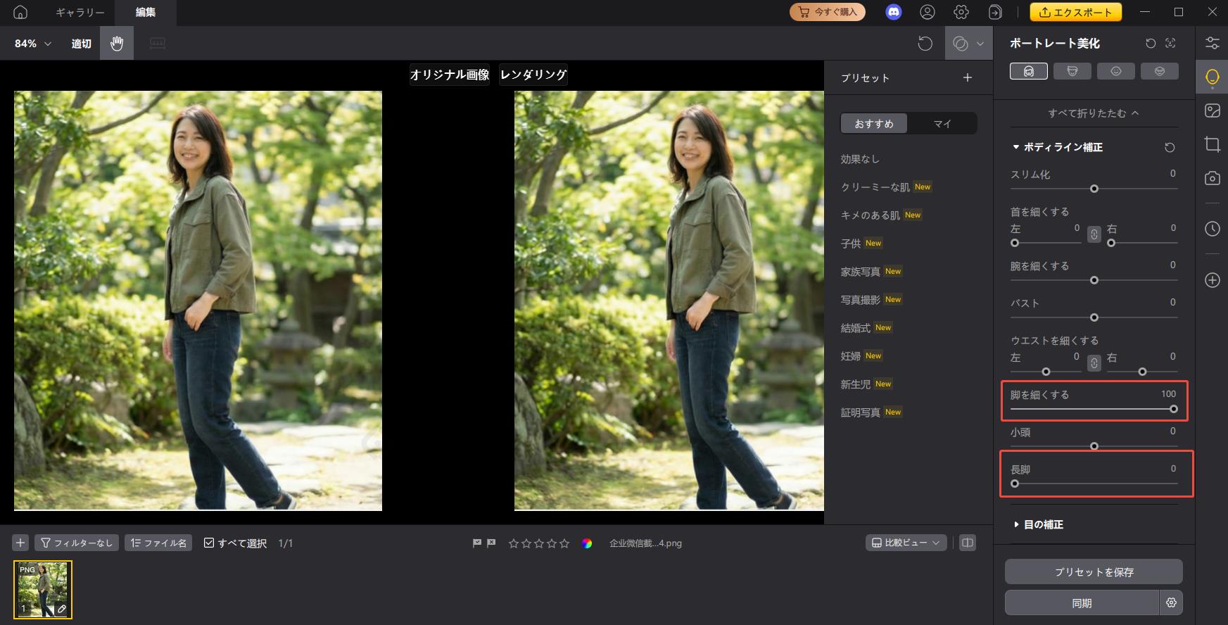Viewport: 1228px width, 625px height.
Task: Click the undo rotate arrow above canvas
Action: (925, 44)
